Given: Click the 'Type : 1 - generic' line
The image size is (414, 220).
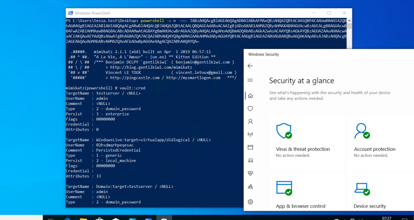Looking at the screenshot, I should (x=94, y=155).
